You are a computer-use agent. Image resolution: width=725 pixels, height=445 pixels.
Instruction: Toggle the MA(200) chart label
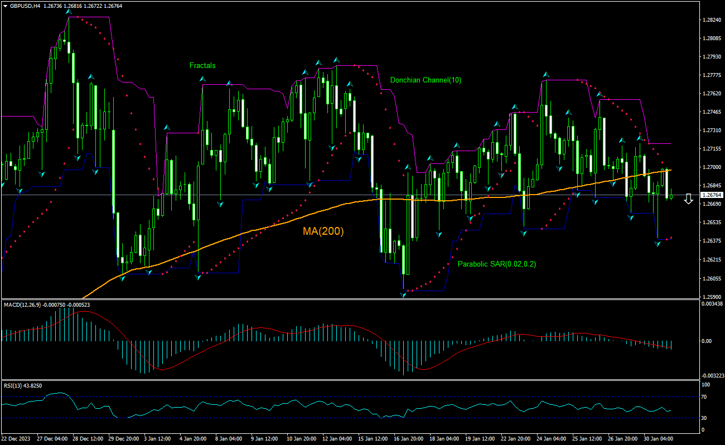[x=322, y=230]
